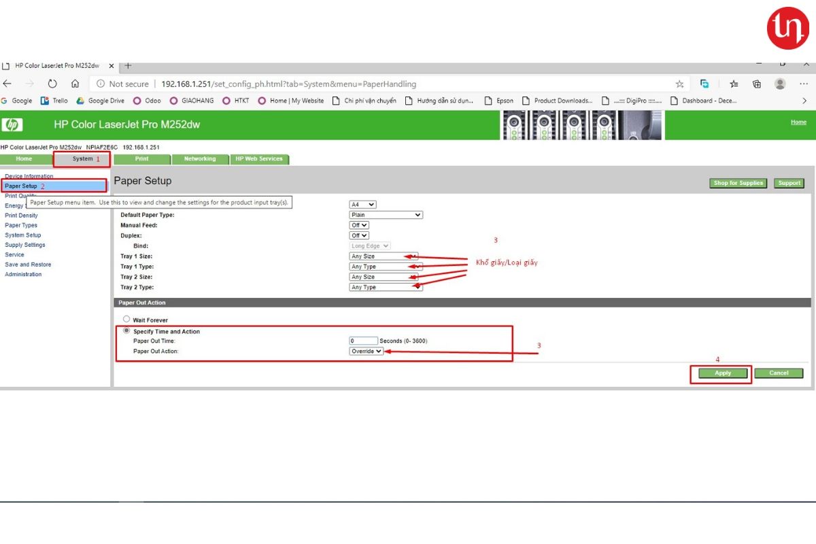This screenshot has width=816, height=544.
Task: Open the browser profile avatar
Action: coord(780,84)
